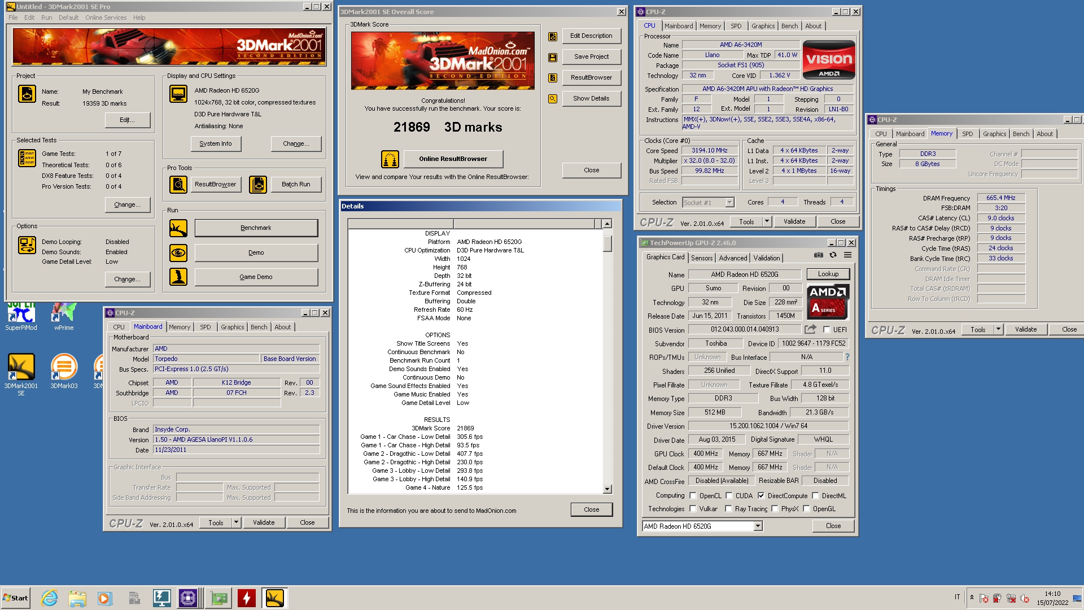
Task: Click the Edit Description icon in score window
Action: pyautogui.click(x=553, y=37)
